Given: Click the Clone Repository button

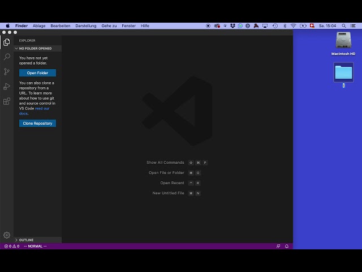Looking at the screenshot, I should click(37, 124).
